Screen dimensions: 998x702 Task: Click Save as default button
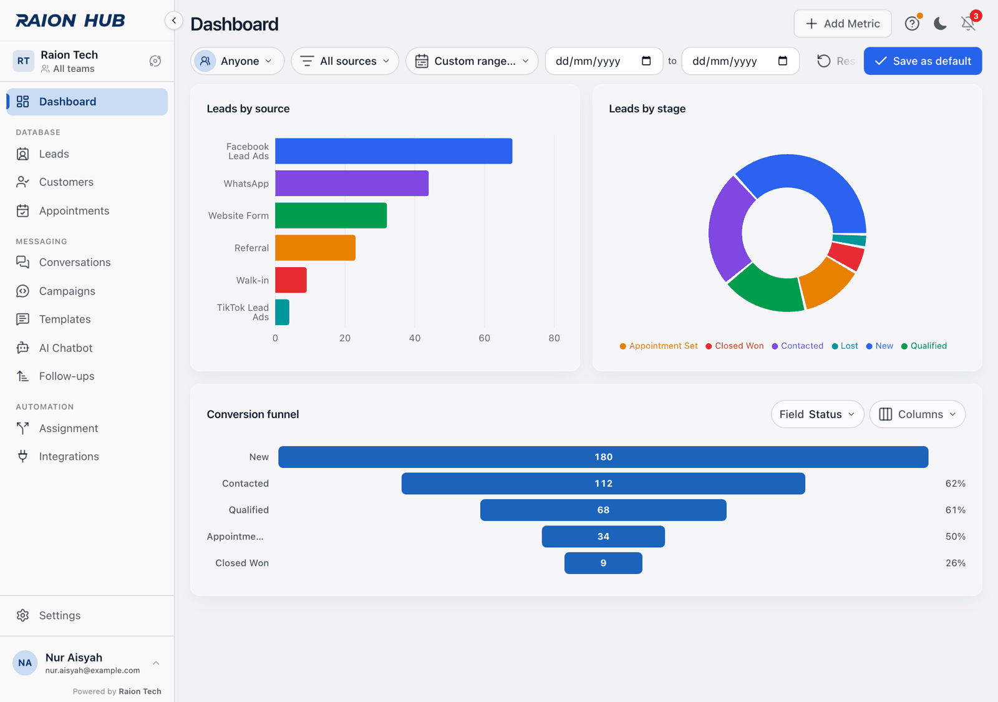tap(923, 61)
